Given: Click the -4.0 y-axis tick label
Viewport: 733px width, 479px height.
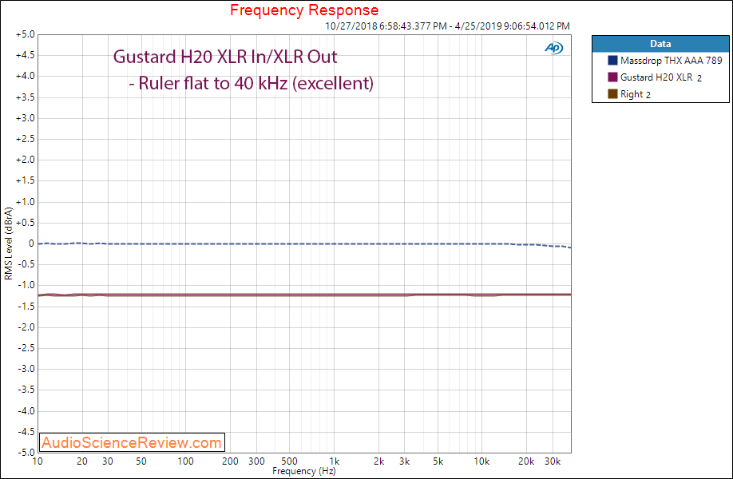Looking at the screenshot, I should pyautogui.click(x=26, y=411).
